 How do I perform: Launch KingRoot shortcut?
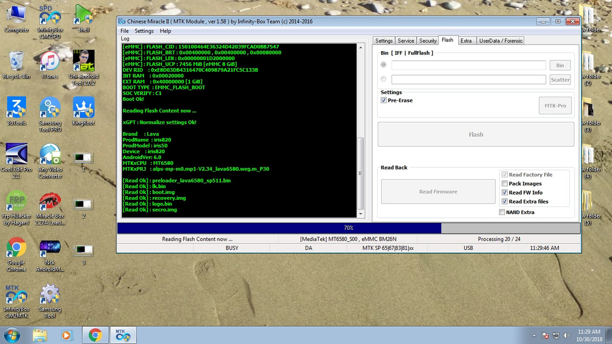pyautogui.click(x=84, y=112)
